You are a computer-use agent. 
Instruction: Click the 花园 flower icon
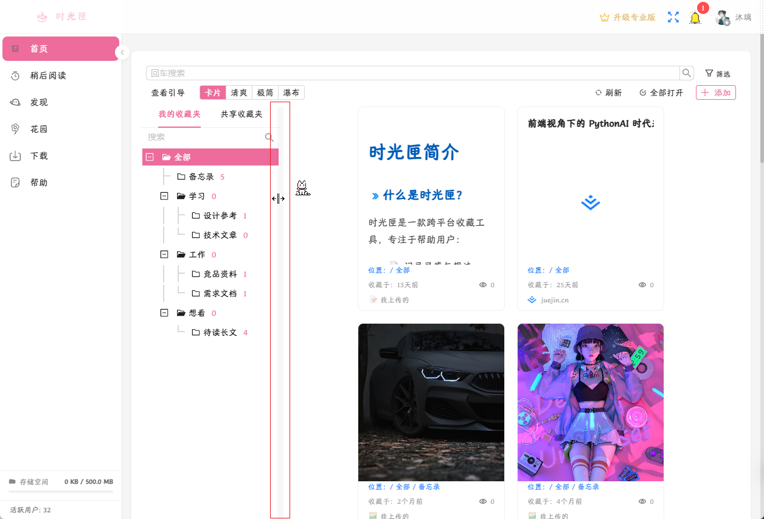click(x=15, y=129)
